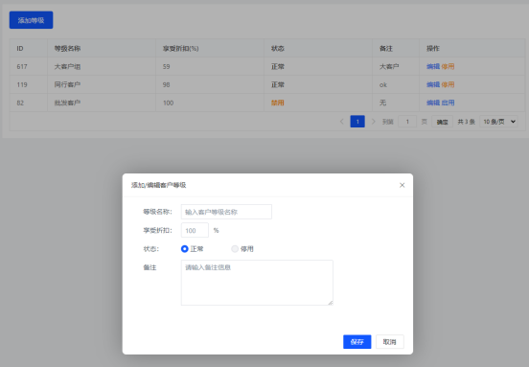
Task: Disable the 大客户组 level via 停用
Action: click(448, 66)
